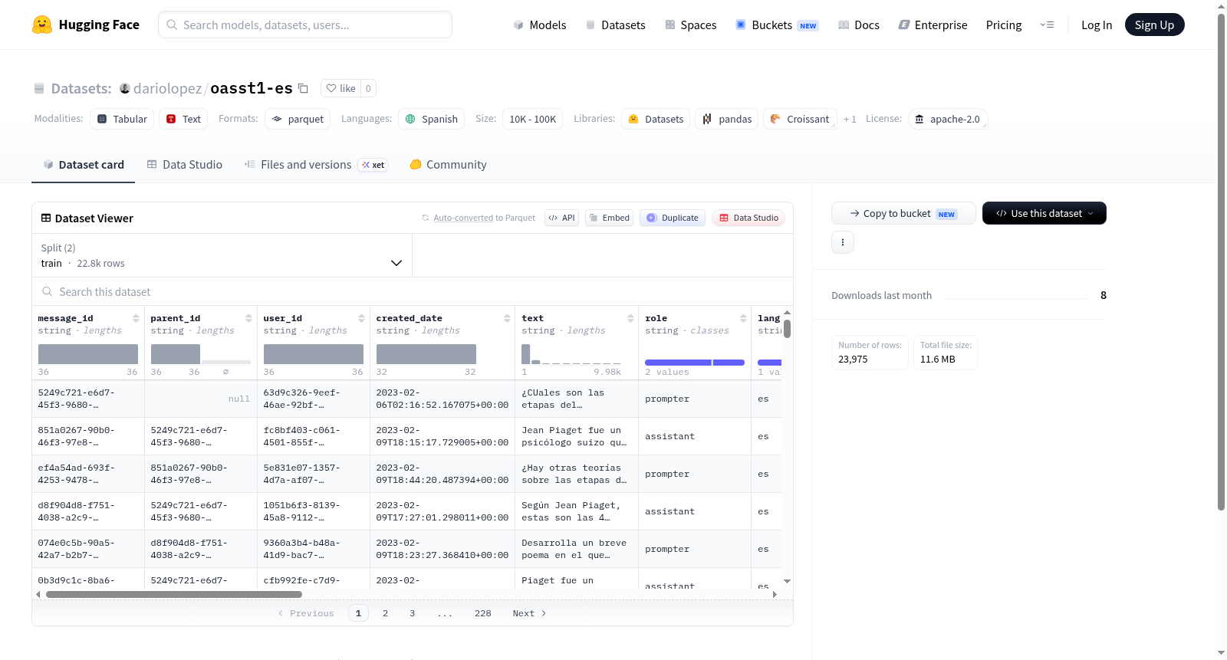Click the API code icon button

tap(561, 218)
